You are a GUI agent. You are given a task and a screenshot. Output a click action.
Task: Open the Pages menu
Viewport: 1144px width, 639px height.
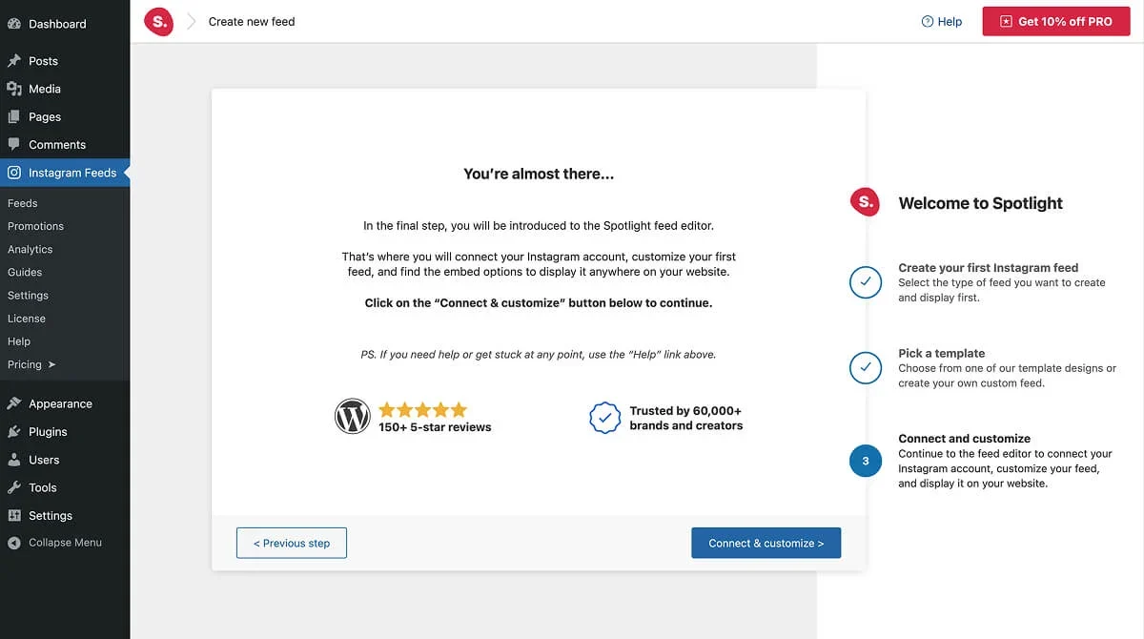65,116
